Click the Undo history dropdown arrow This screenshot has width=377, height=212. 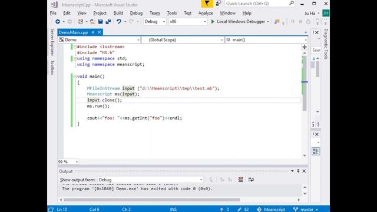125,22
